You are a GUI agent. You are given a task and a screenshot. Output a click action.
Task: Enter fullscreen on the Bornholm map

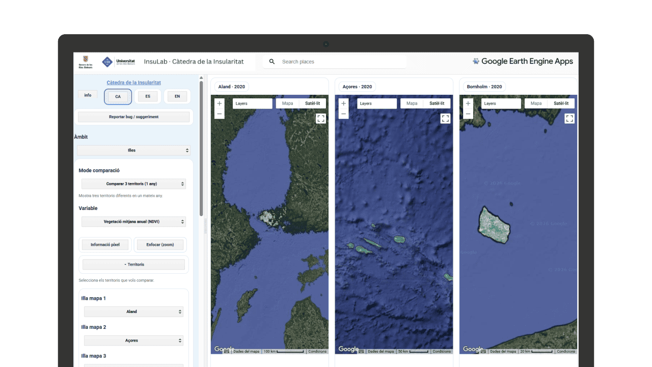coord(569,119)
